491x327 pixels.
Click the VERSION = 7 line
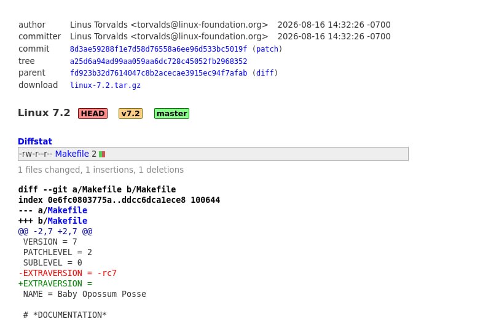pyautogui.click(x=50, y=242)
